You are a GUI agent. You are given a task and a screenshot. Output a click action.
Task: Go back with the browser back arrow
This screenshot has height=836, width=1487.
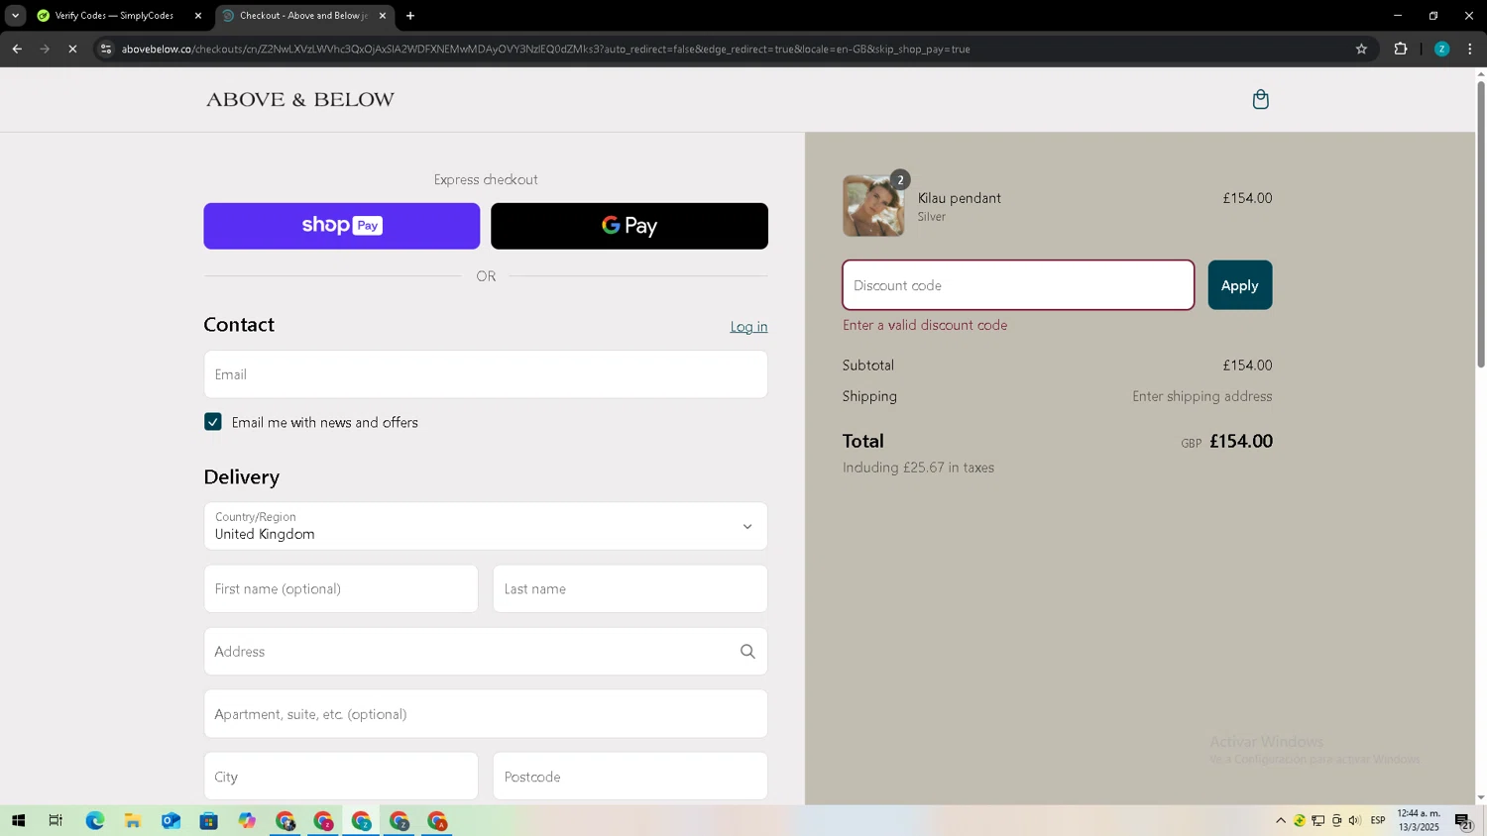pos(17,49)
